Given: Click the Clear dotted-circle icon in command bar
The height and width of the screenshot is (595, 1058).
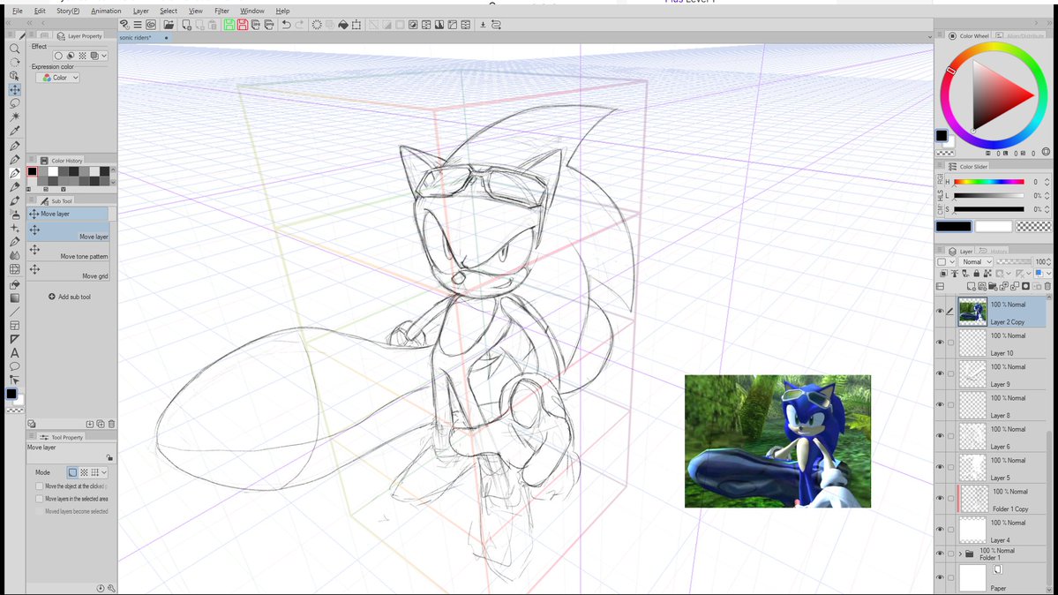Looking at the screenshot, I should 317,25.
